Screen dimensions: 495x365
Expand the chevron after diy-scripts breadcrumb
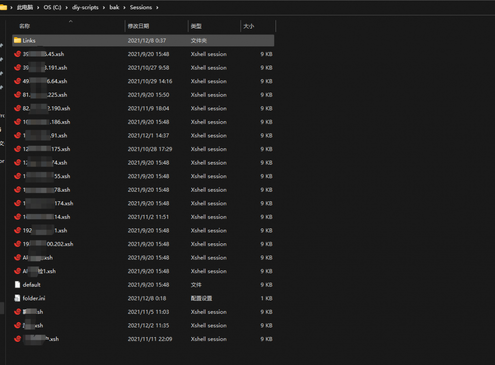click(103, 8)
